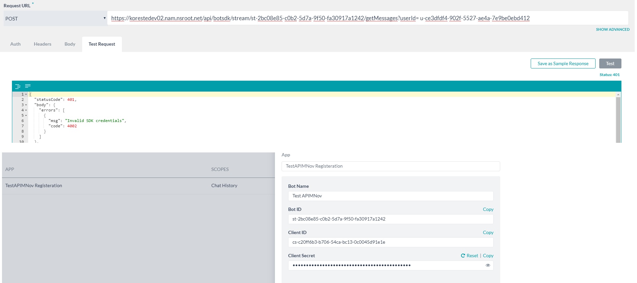Screen dimensions: 637x283
Task: Click the Request URL input field
Action: (368, 18)
